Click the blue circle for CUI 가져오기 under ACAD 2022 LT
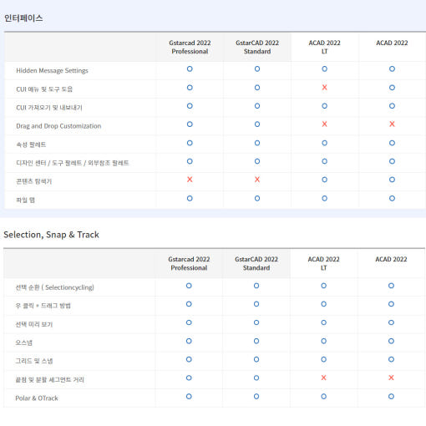Image resolution: width=426 pixels, height=426 pixels. (324, 106)
